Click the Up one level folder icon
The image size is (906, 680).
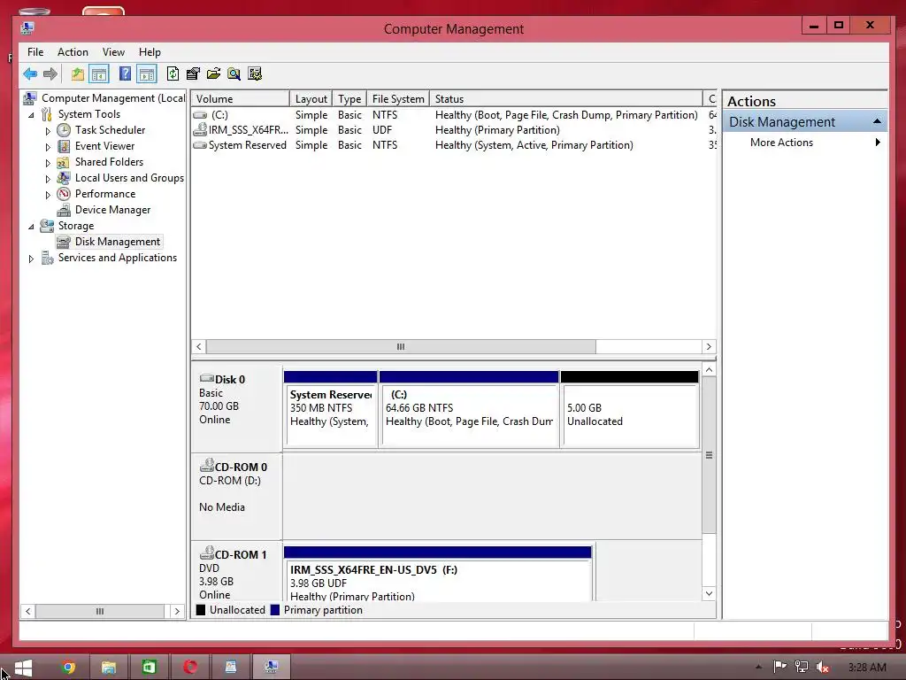click(x=77, y=74)
